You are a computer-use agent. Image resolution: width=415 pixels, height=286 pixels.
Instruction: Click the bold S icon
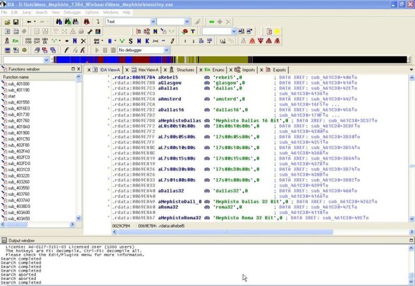pos(131,41)
